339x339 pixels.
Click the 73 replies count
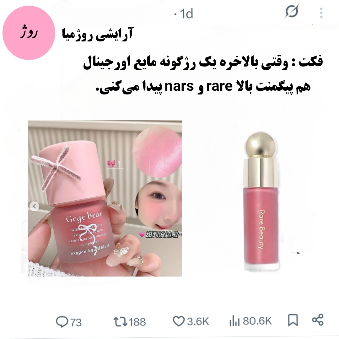(x=75, y=322)
